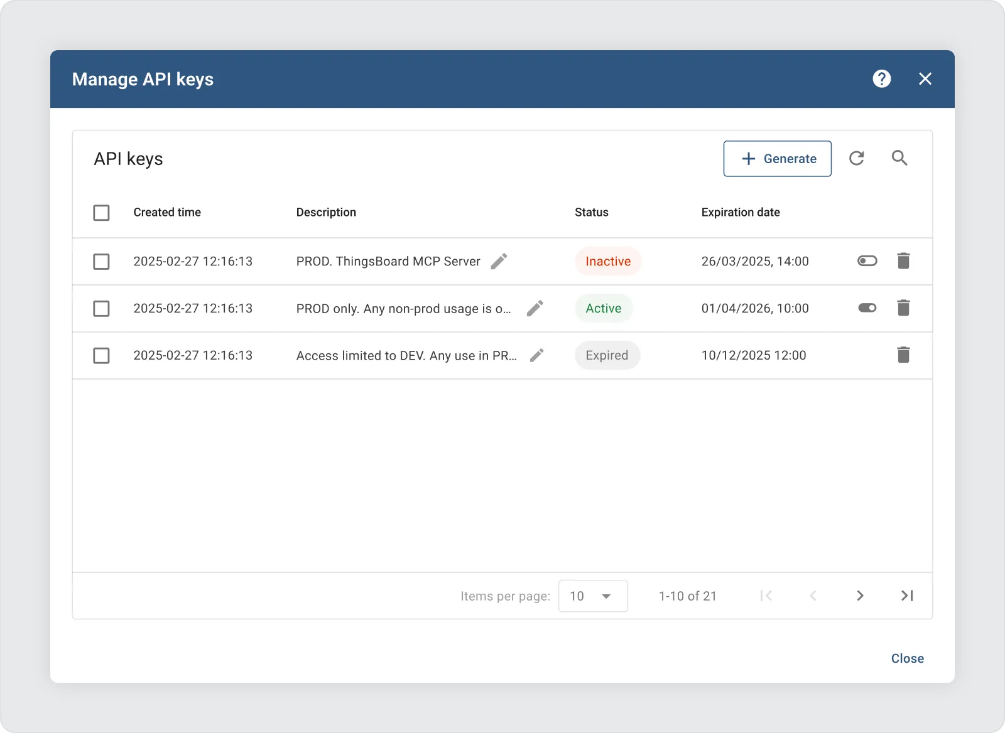Open the items per page dropdown
Screen dimensions: 1005x733
[x=592, y=596]
